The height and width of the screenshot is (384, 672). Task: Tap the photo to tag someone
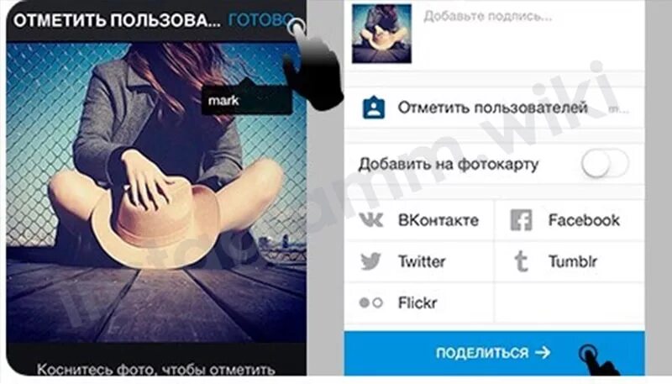coord(156,193)
